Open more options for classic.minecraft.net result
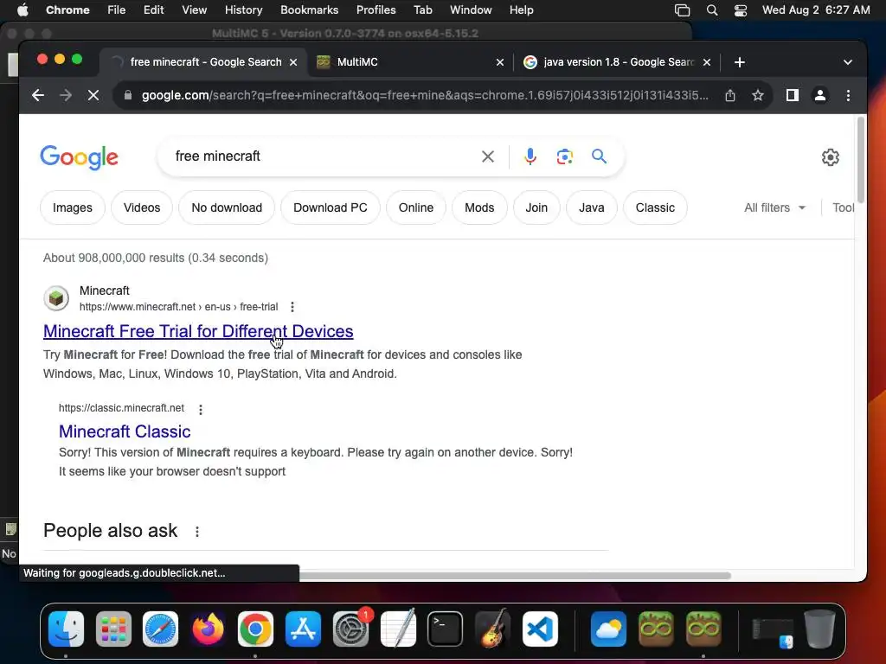This screenshot has width=886, height=664. [x=201, y=409]
